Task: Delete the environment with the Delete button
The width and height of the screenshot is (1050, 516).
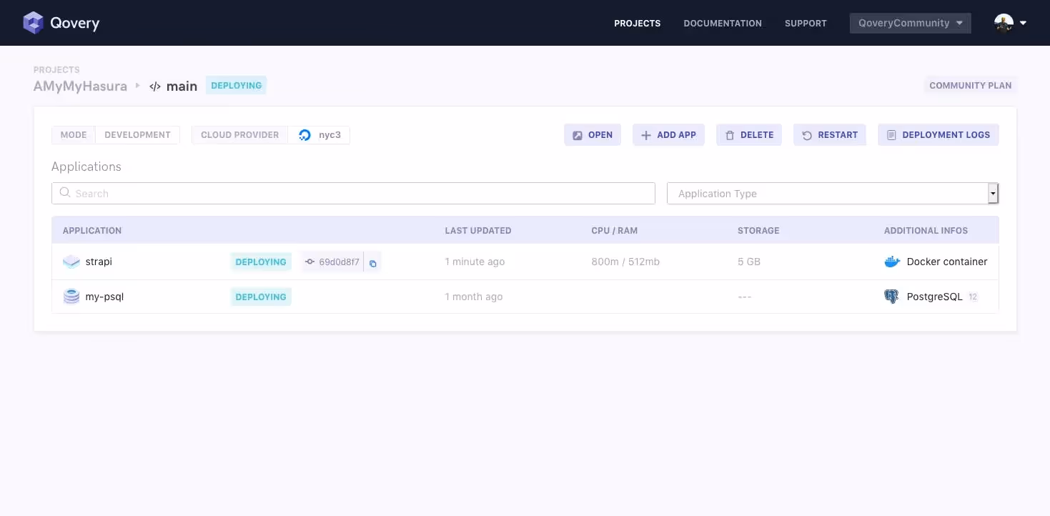Action: coord(749,135)
